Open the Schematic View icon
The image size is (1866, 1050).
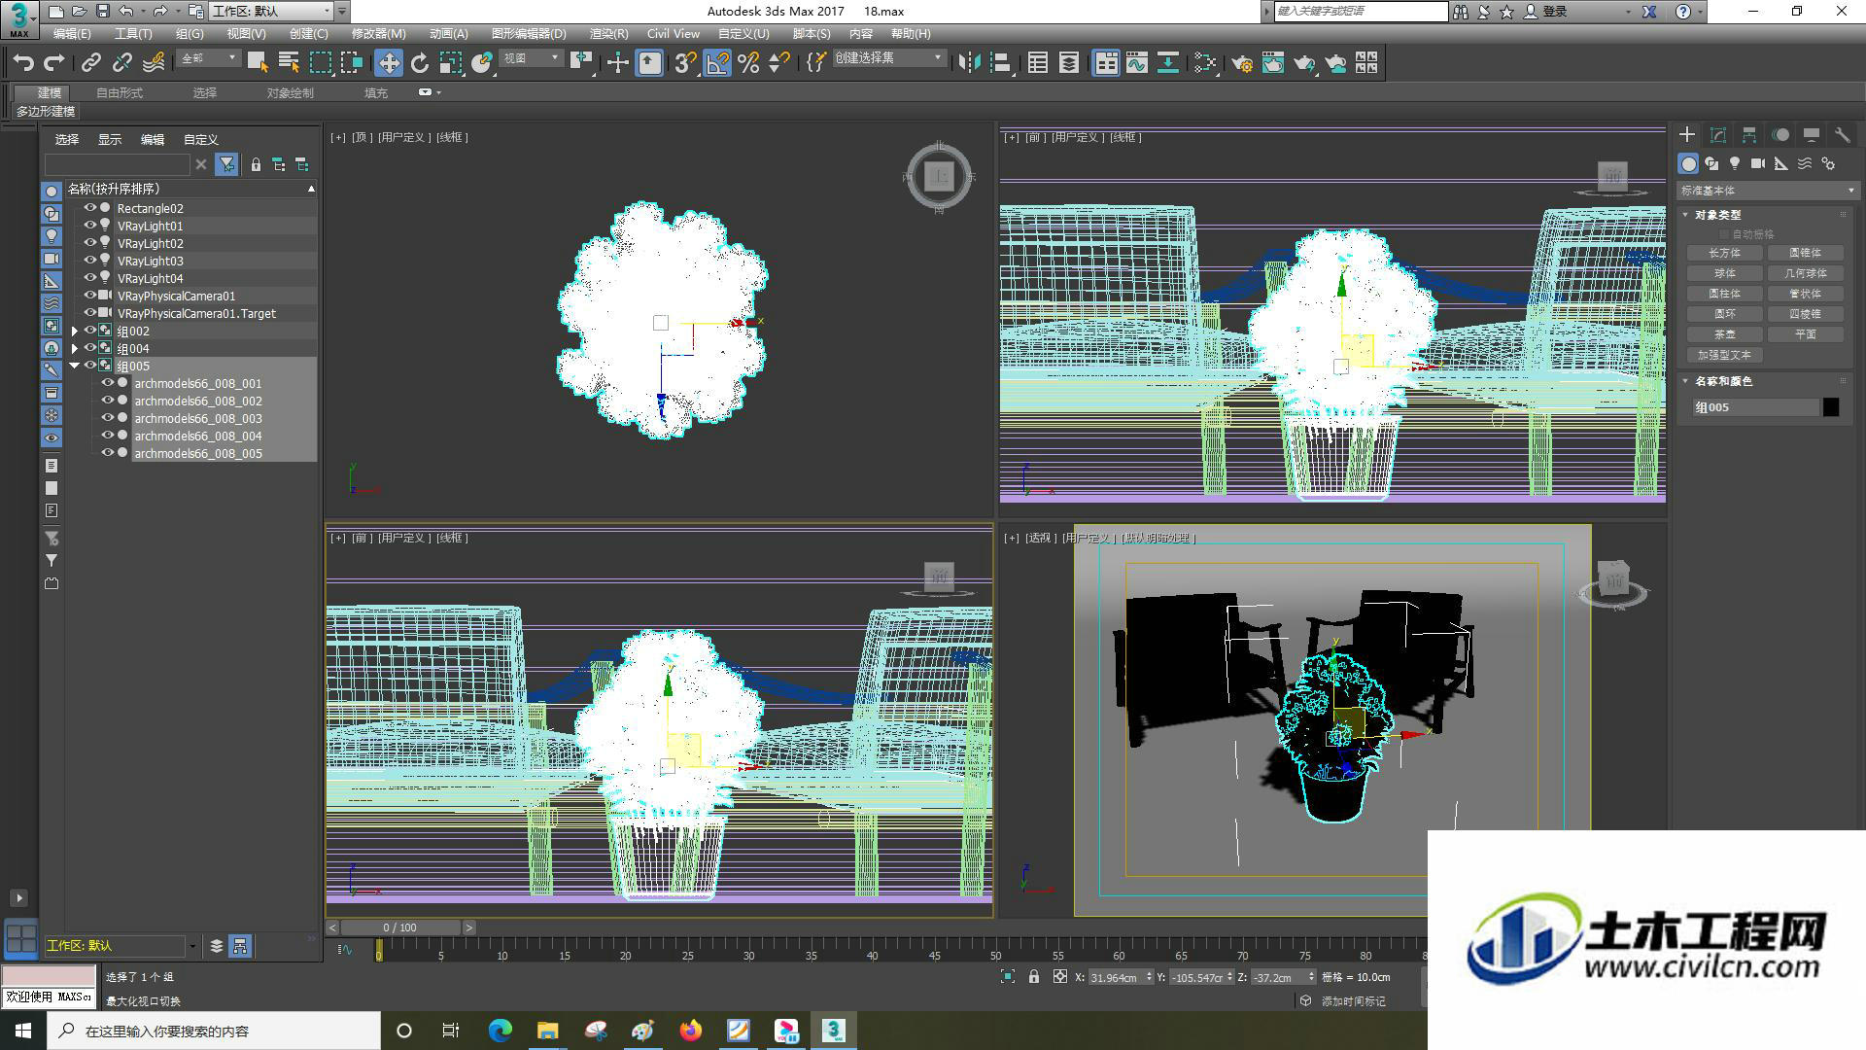[x=1168, y=63]
